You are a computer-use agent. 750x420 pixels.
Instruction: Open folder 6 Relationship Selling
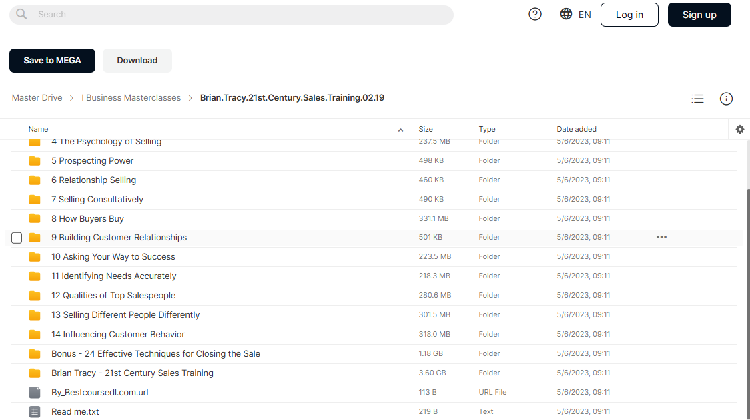[x=93, y=180]
